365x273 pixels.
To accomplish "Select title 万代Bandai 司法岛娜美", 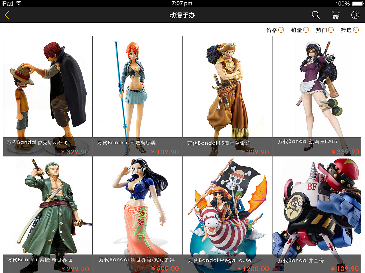I will point(126,143).
